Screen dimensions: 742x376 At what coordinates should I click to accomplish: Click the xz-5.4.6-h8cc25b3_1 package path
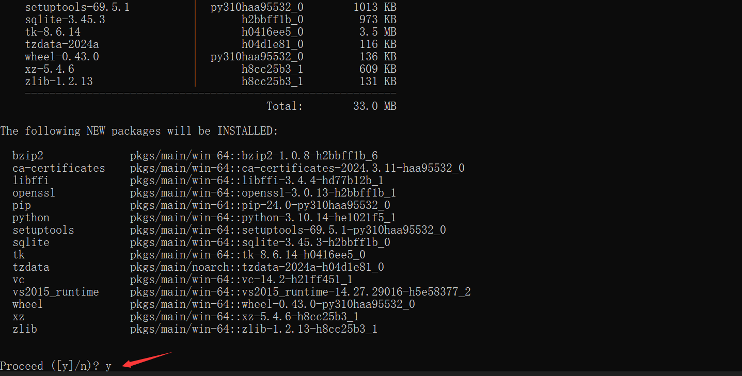coord(244,317)
